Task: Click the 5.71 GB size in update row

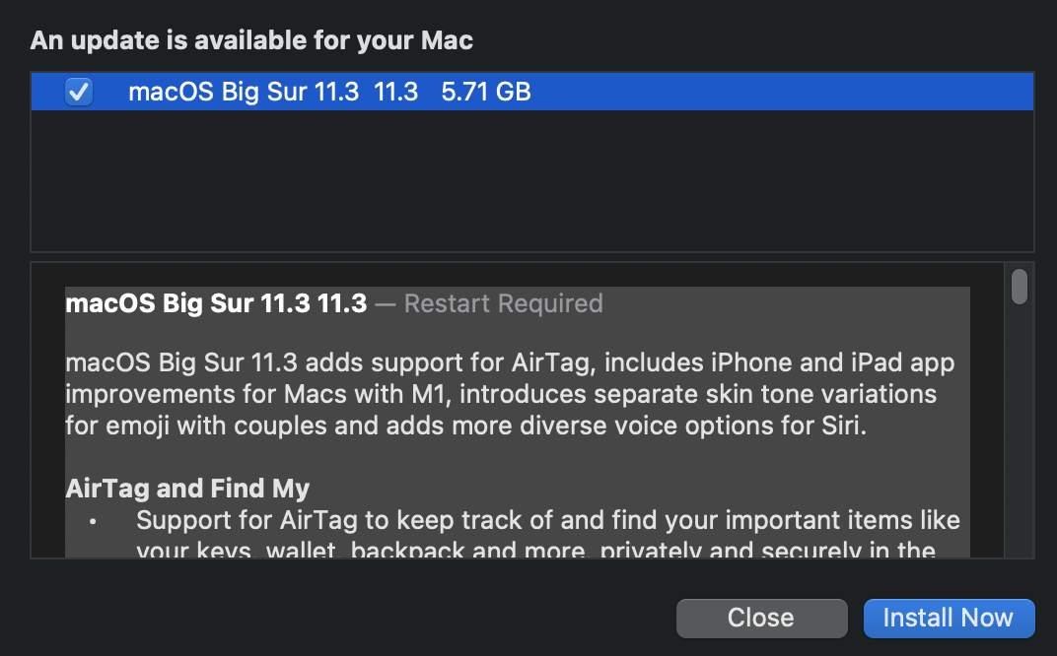Action: click(486, 93)
